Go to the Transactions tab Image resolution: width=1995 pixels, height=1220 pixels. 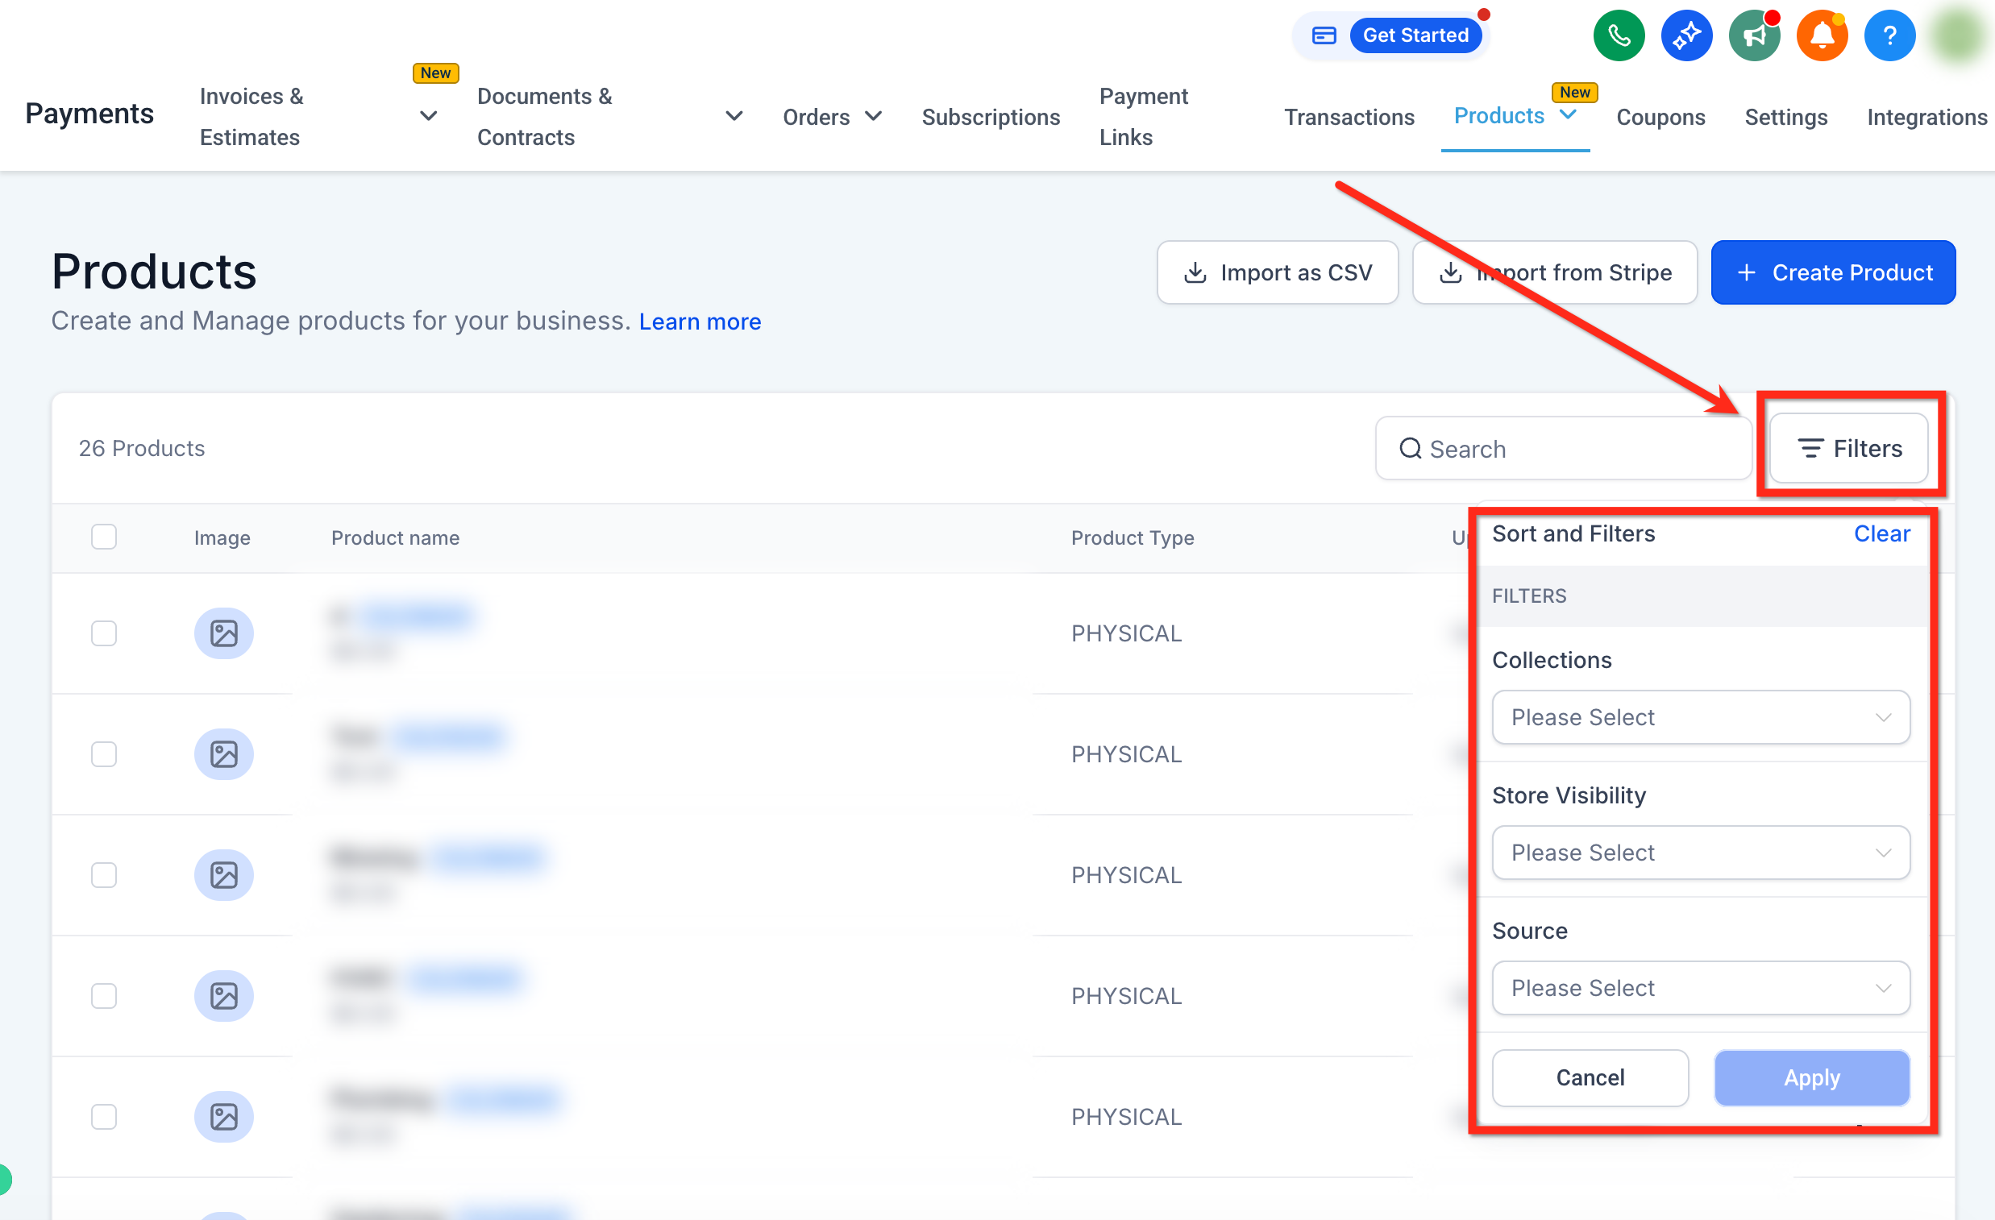click(1349, 117)
